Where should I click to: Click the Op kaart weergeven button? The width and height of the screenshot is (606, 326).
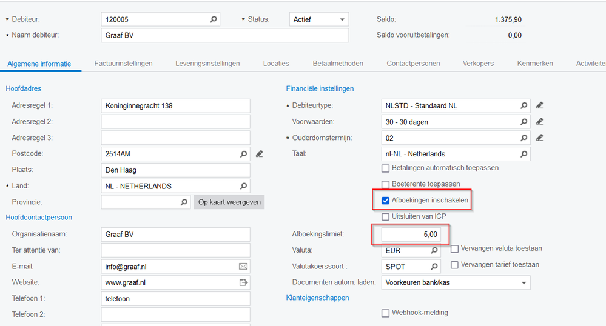click(229, 202)
